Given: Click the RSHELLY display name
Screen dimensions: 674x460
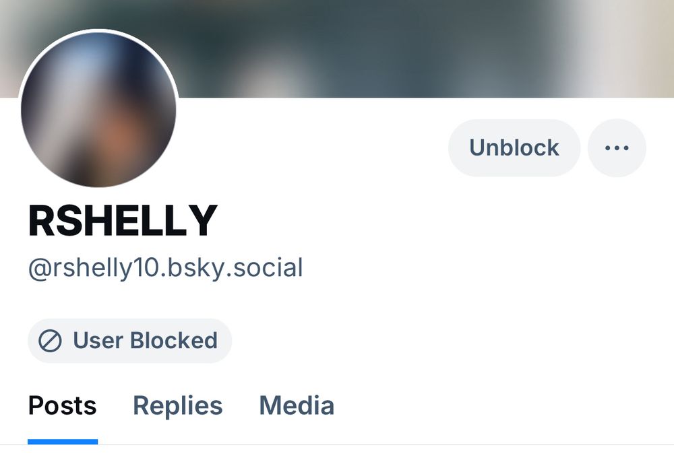Looking at the screenshot, I should point(123,221).
